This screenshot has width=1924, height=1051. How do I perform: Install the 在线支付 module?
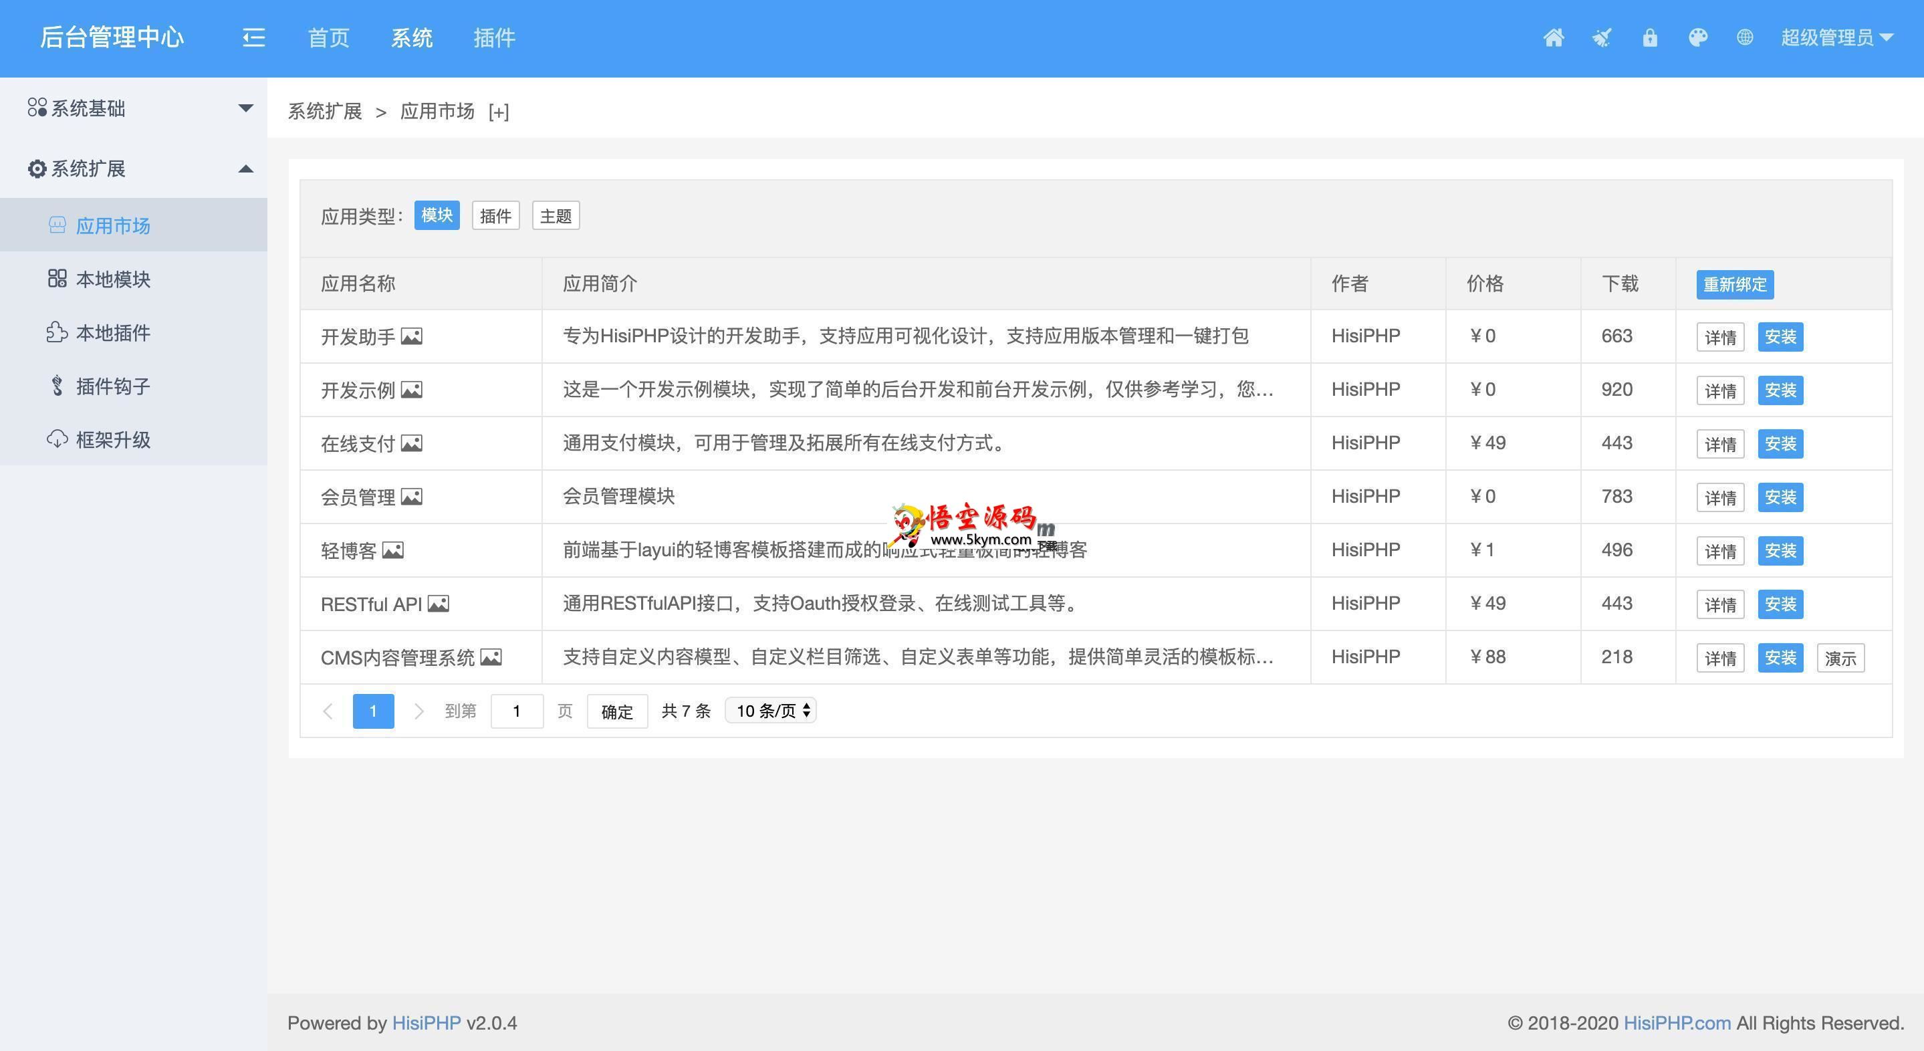(1780, 444)
